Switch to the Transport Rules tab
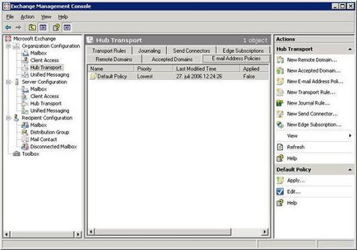 point(109,51)
